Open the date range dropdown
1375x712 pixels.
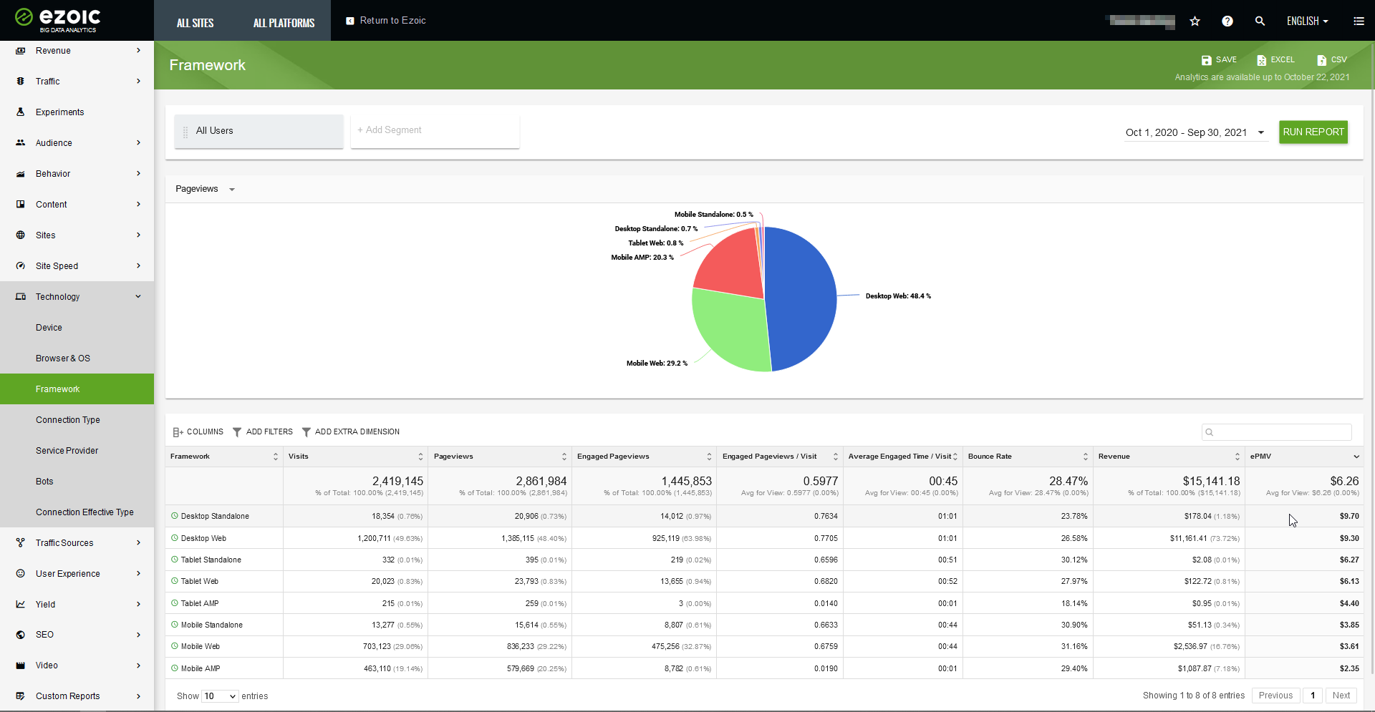point(1194,132)
